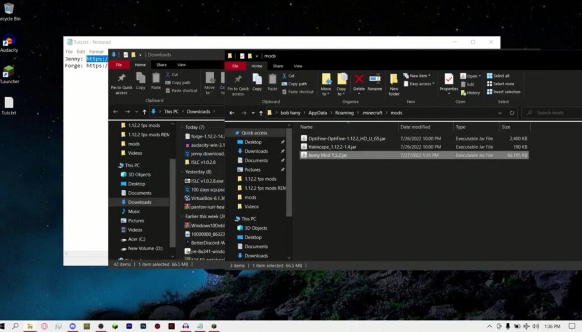Go up one folder in mods window
The height and width of the screenshot is (332, 582).
[x=261, y=113]
